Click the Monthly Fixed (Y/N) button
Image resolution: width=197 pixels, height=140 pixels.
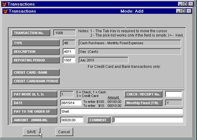pyautogui.click(x=143, y=103)
